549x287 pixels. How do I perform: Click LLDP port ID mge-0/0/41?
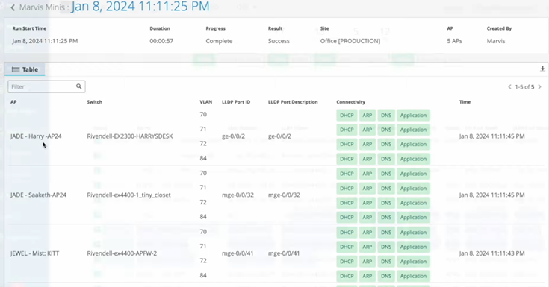coord(238,253)
